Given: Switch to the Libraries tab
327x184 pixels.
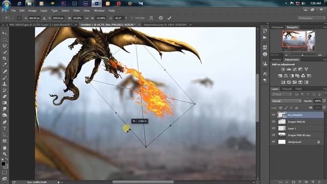Looking at the screenshot, I should pyautogui.click(x=276, y=60).
